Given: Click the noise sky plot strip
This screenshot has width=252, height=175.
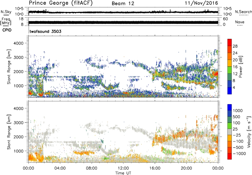Looking at the screenshot, I should 123,12.
